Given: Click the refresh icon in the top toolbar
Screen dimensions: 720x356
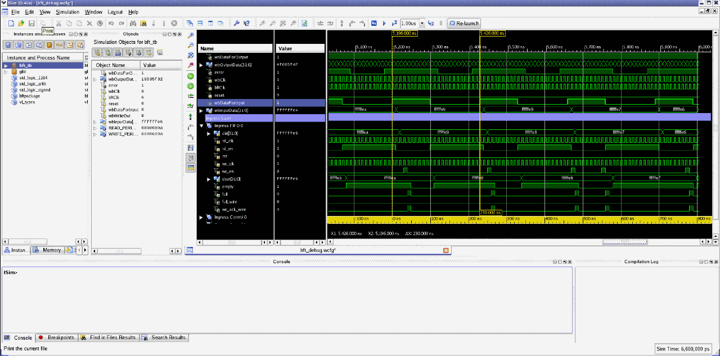Looking at the screenshot, I should pyautogui.click(x=304, y=23).
